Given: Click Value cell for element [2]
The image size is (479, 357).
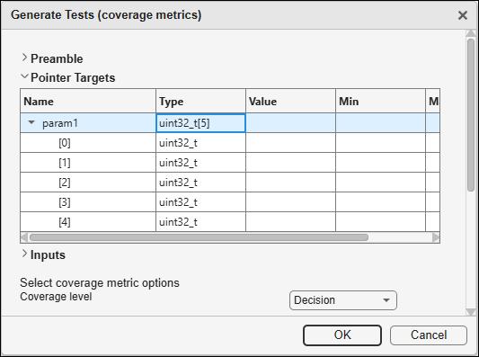Looking at the screenshot, I should tap(290, 183).
